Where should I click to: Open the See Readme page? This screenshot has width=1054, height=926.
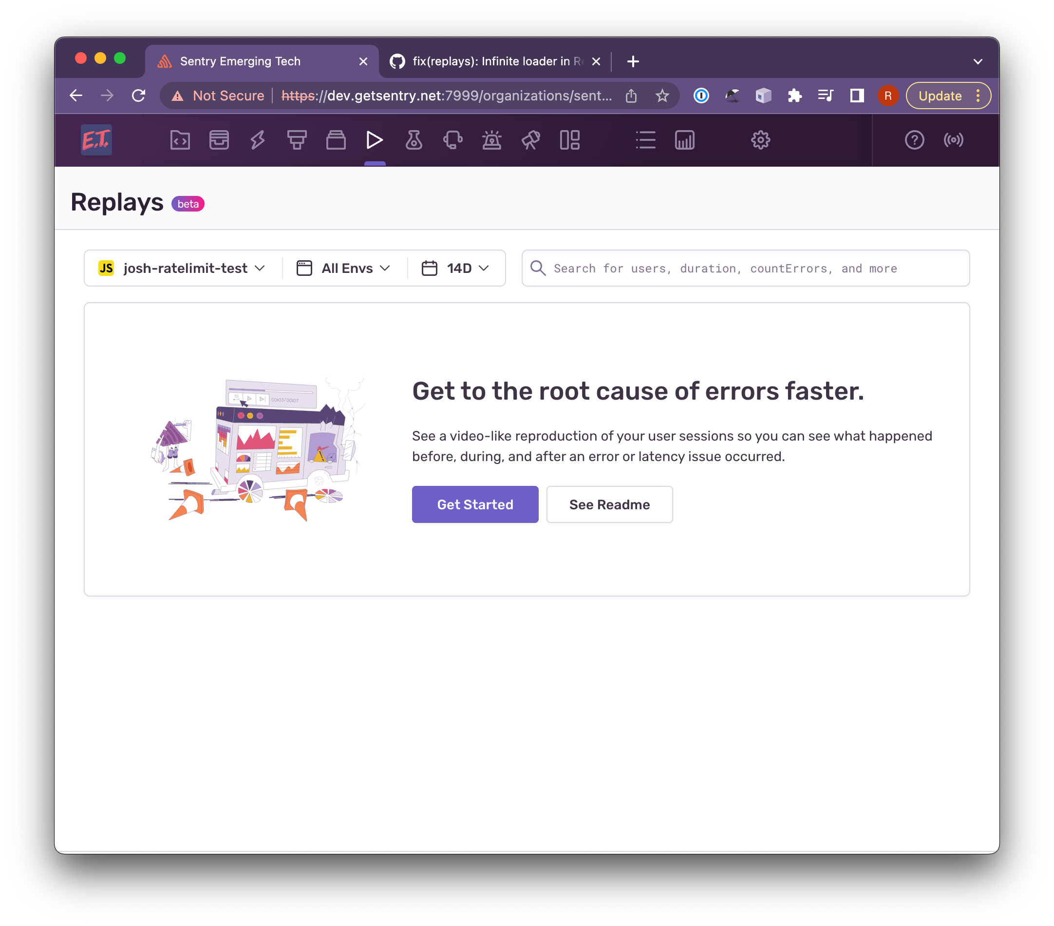609,504
